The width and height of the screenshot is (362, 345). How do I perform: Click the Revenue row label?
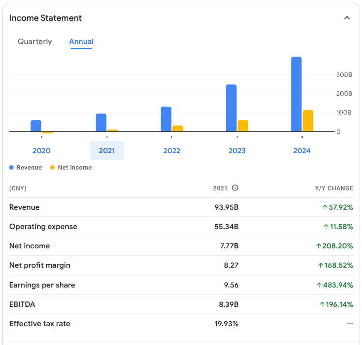tap(24, 207)
